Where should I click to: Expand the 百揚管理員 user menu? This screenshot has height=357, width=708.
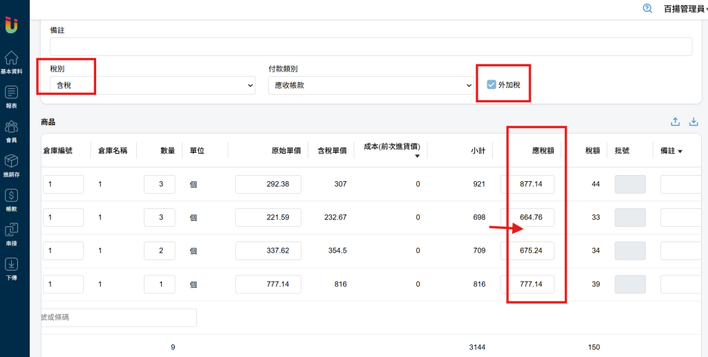(684, 9)
